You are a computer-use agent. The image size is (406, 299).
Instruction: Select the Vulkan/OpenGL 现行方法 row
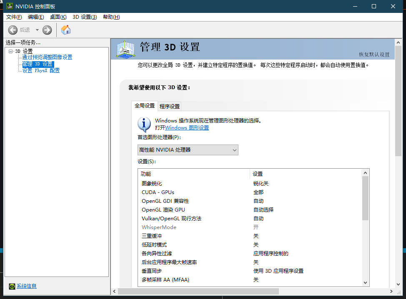250,219
